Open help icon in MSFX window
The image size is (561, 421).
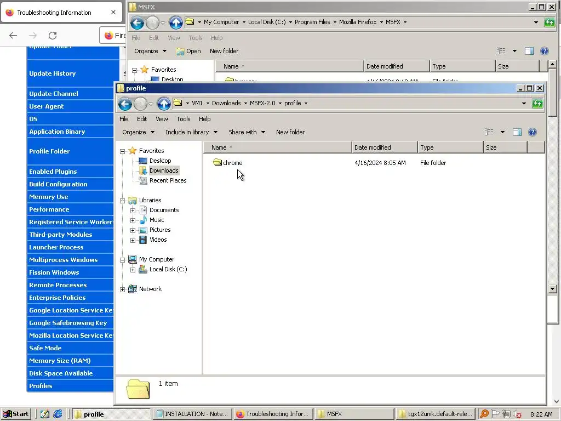pos(544,51)
